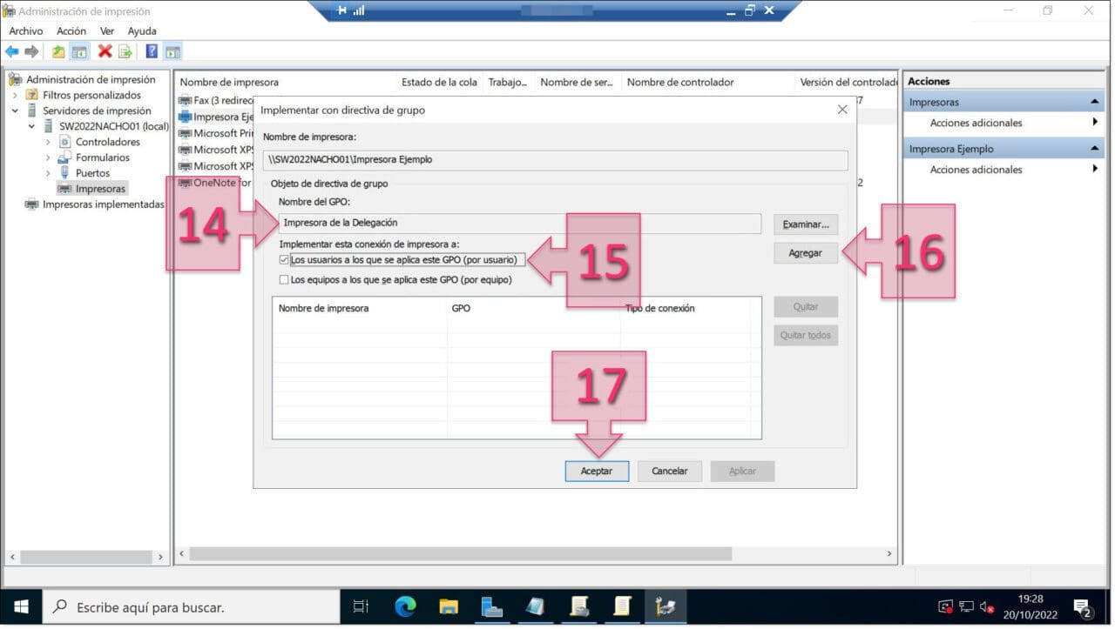
Task: Toggle the show/hide console tree icon
Action: tap(79, 51)
